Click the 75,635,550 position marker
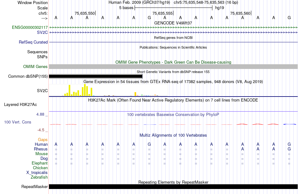This screenshot has height=194, width=298. click(85, 13)
